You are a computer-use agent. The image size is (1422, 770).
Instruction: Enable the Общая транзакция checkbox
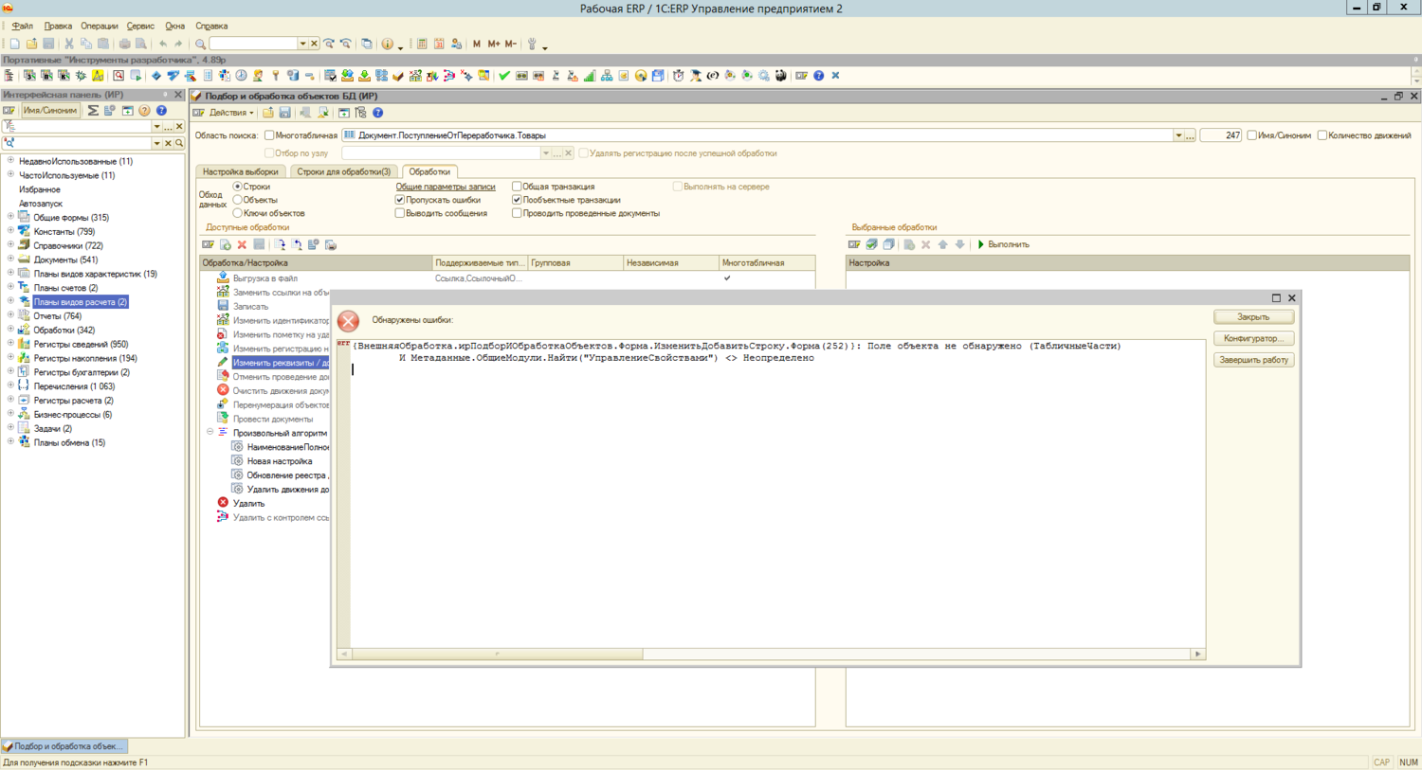pyautogui.click(x=517, y=187)
